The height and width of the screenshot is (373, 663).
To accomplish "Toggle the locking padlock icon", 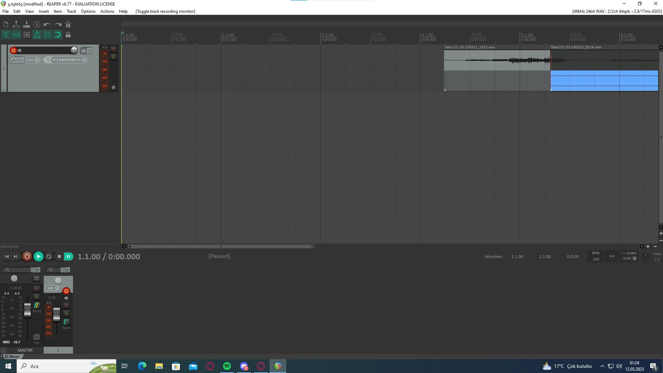I will point(68,35).
